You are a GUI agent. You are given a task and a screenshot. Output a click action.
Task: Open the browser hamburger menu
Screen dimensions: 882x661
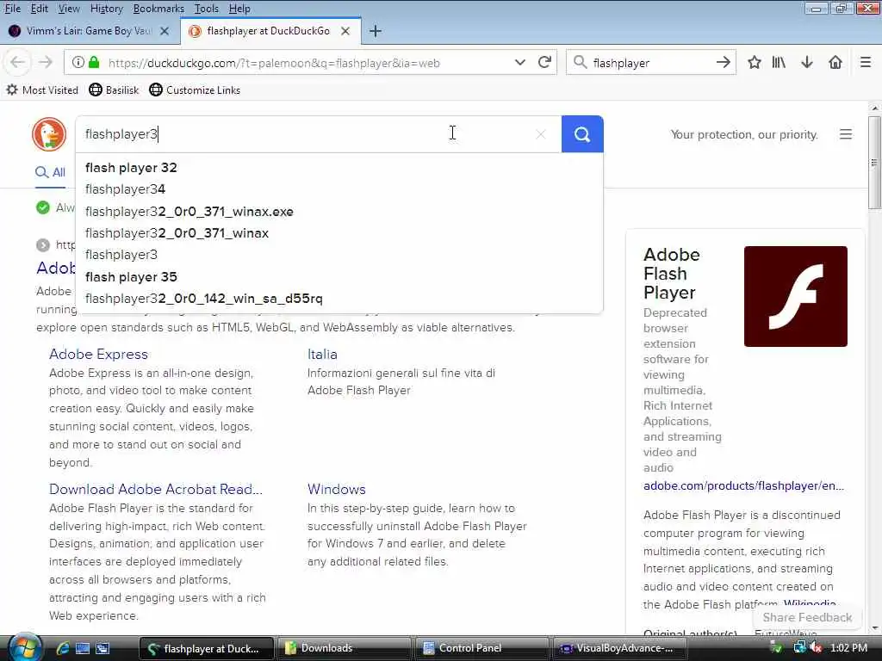866,62
